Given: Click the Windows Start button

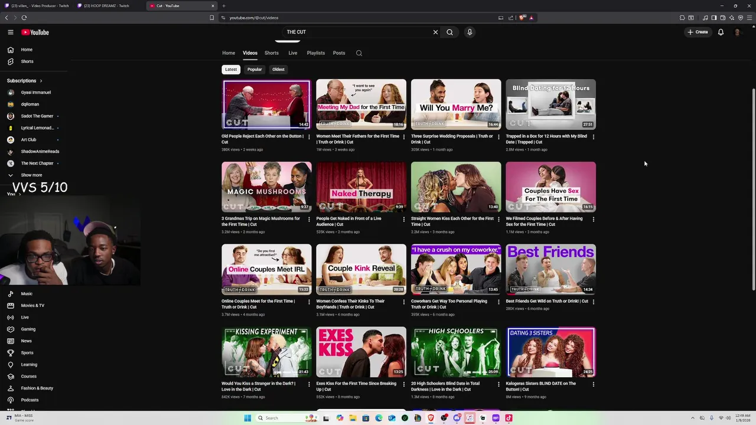Looking at the screenshot, I should pyautogui.click(x=247, y=418).
